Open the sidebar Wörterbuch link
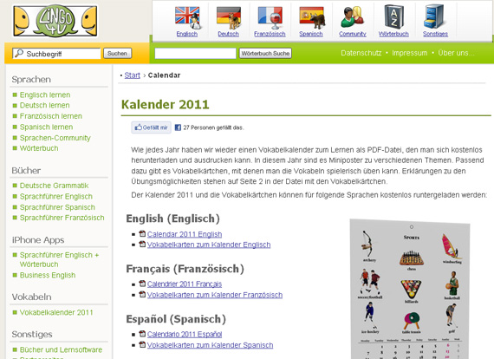494x359 pixels. (39, 148)
